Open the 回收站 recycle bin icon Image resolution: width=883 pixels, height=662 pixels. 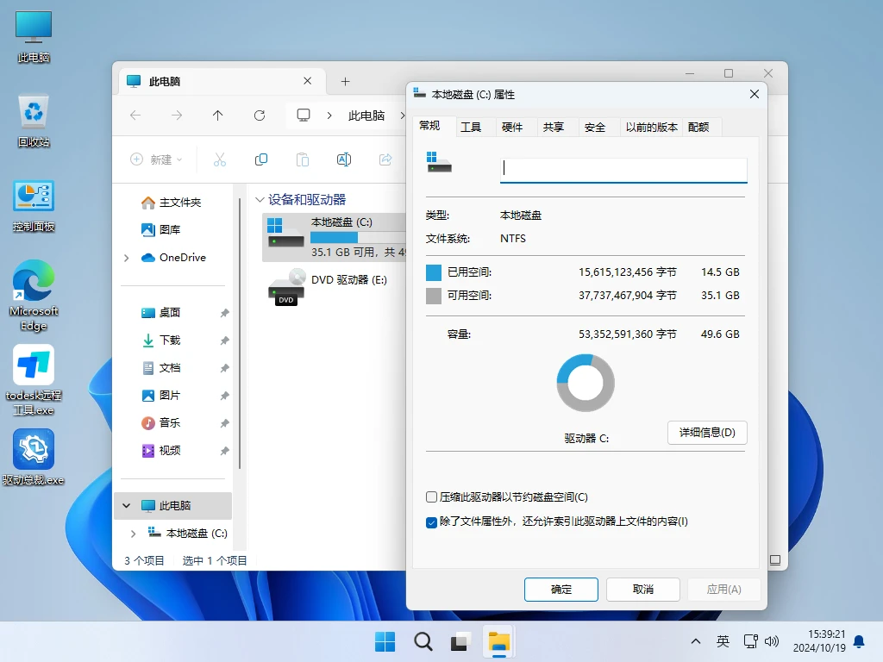click(x=34, y=121)
